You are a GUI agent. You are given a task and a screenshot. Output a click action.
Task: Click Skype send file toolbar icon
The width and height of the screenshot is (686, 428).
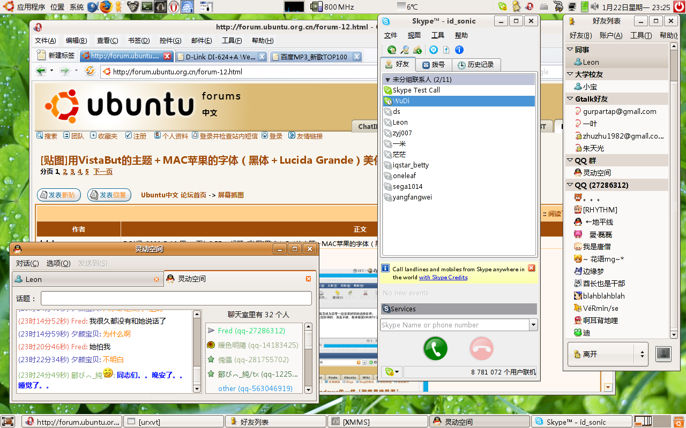point(446,50)
